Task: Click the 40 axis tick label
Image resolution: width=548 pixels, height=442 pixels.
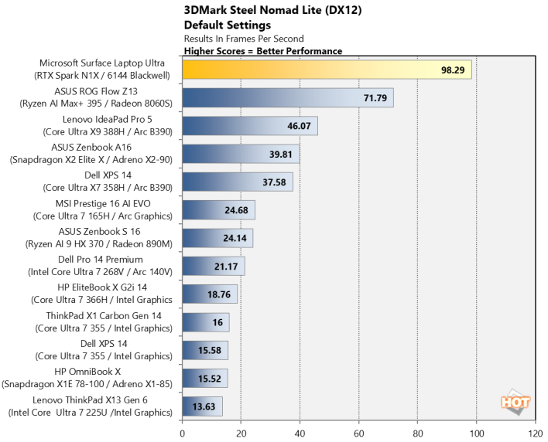Action: point(300,433)
